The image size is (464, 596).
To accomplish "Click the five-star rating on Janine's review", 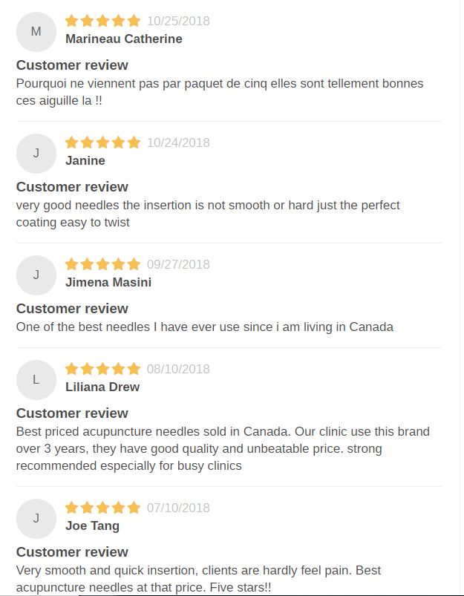I will point(102,143).
